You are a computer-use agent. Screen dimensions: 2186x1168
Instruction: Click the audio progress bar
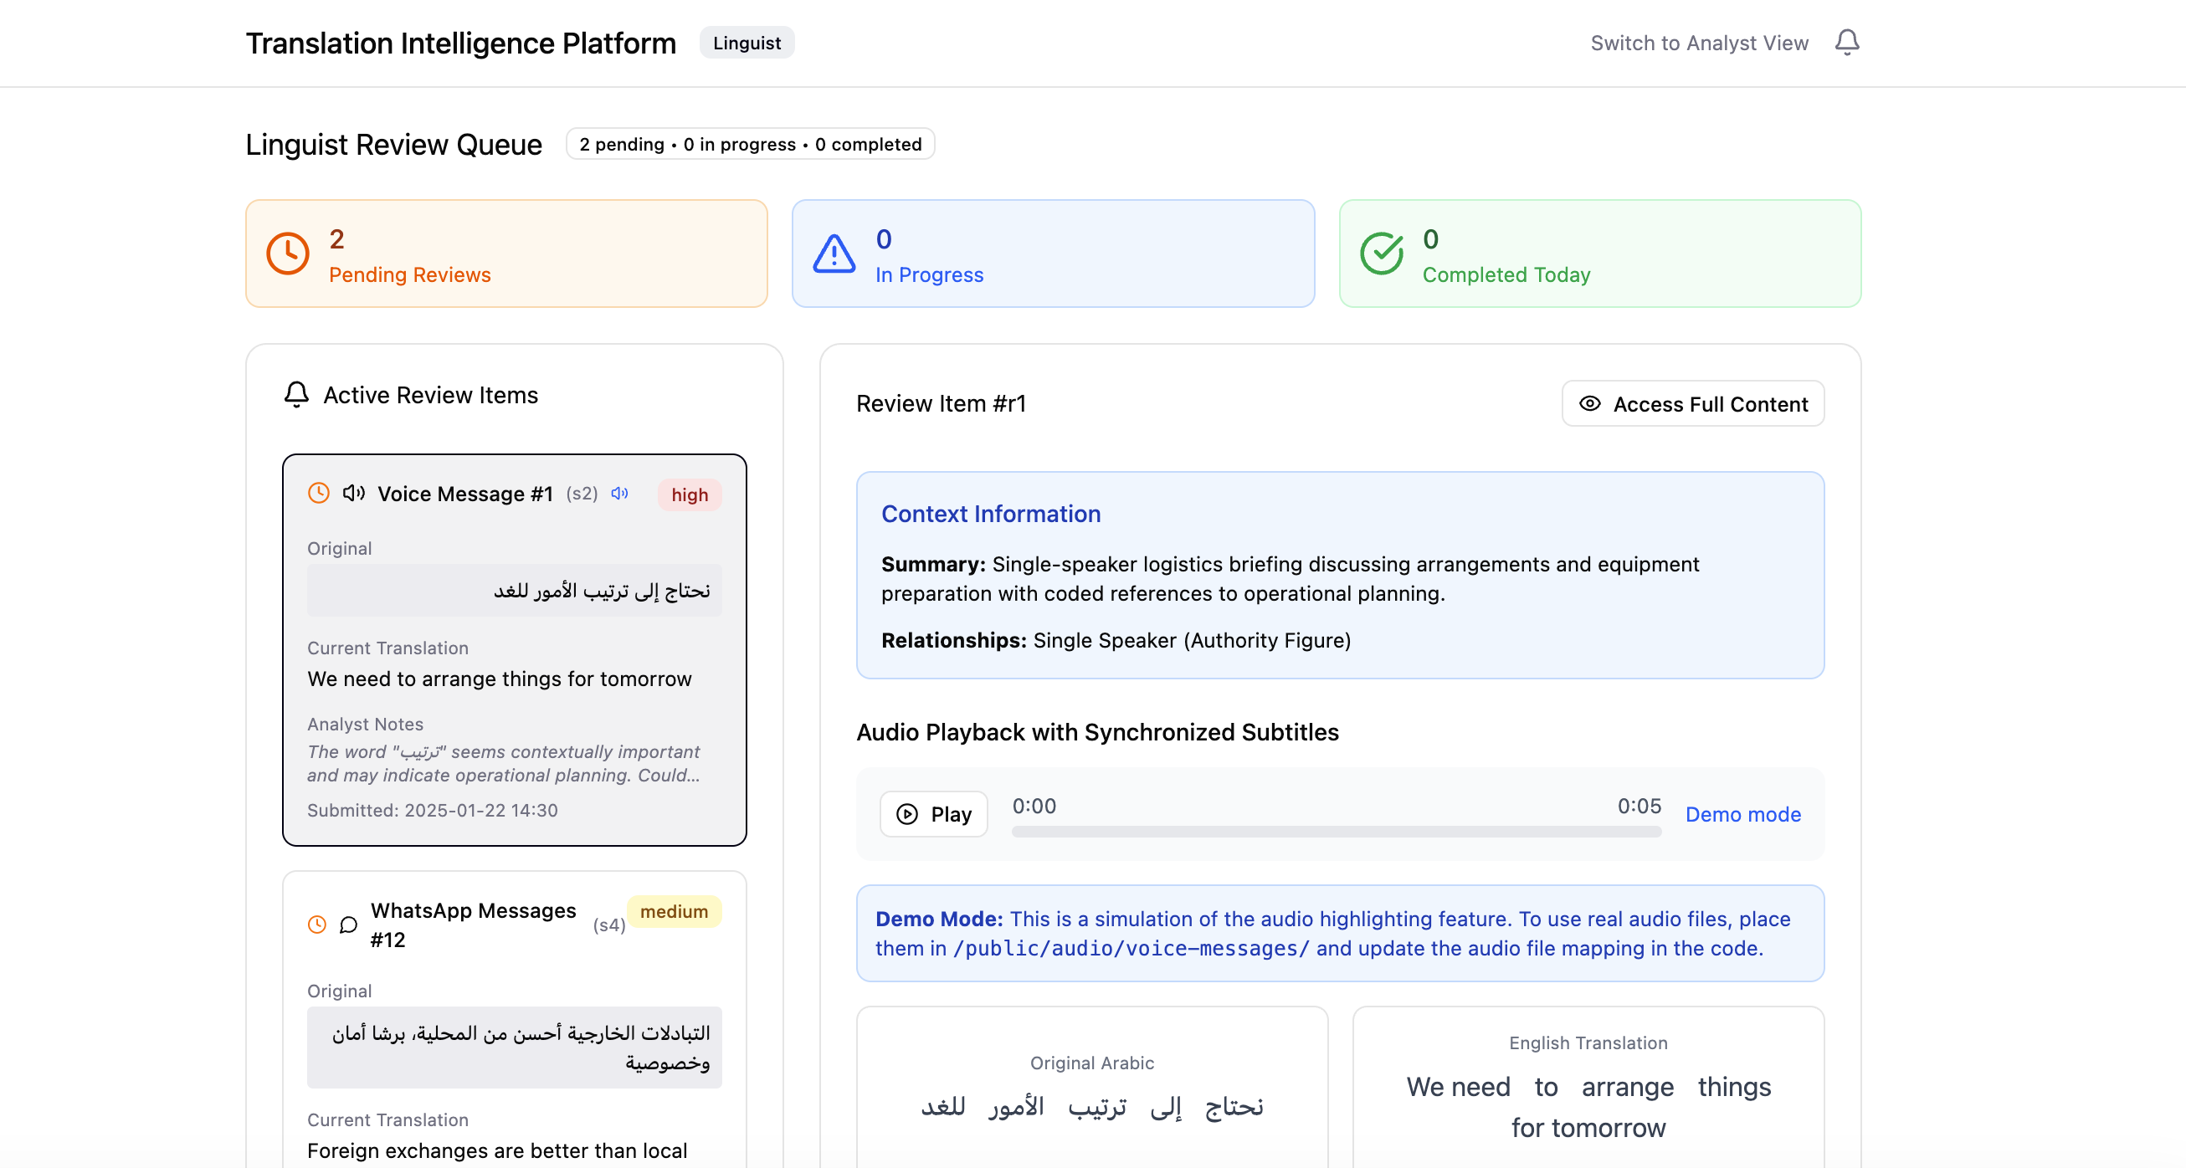(1337, 832)
